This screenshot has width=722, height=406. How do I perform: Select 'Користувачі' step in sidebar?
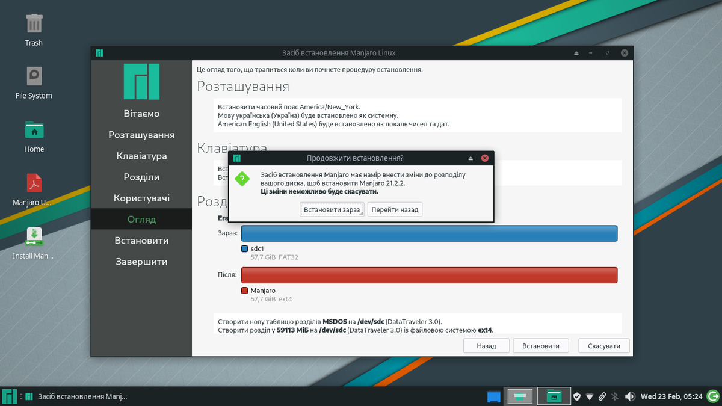141,198
